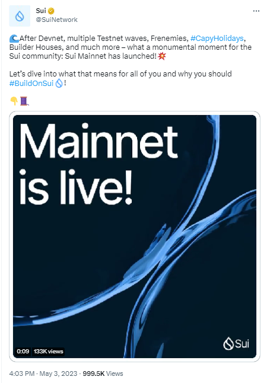Click the gold verified badge next to Sui
267x383 pixels.
pyautogui.click(x=51, y=11)
